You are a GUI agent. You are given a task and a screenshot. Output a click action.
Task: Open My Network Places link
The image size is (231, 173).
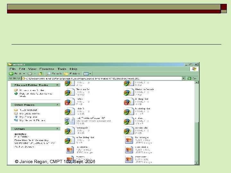[x=32, y=120]
